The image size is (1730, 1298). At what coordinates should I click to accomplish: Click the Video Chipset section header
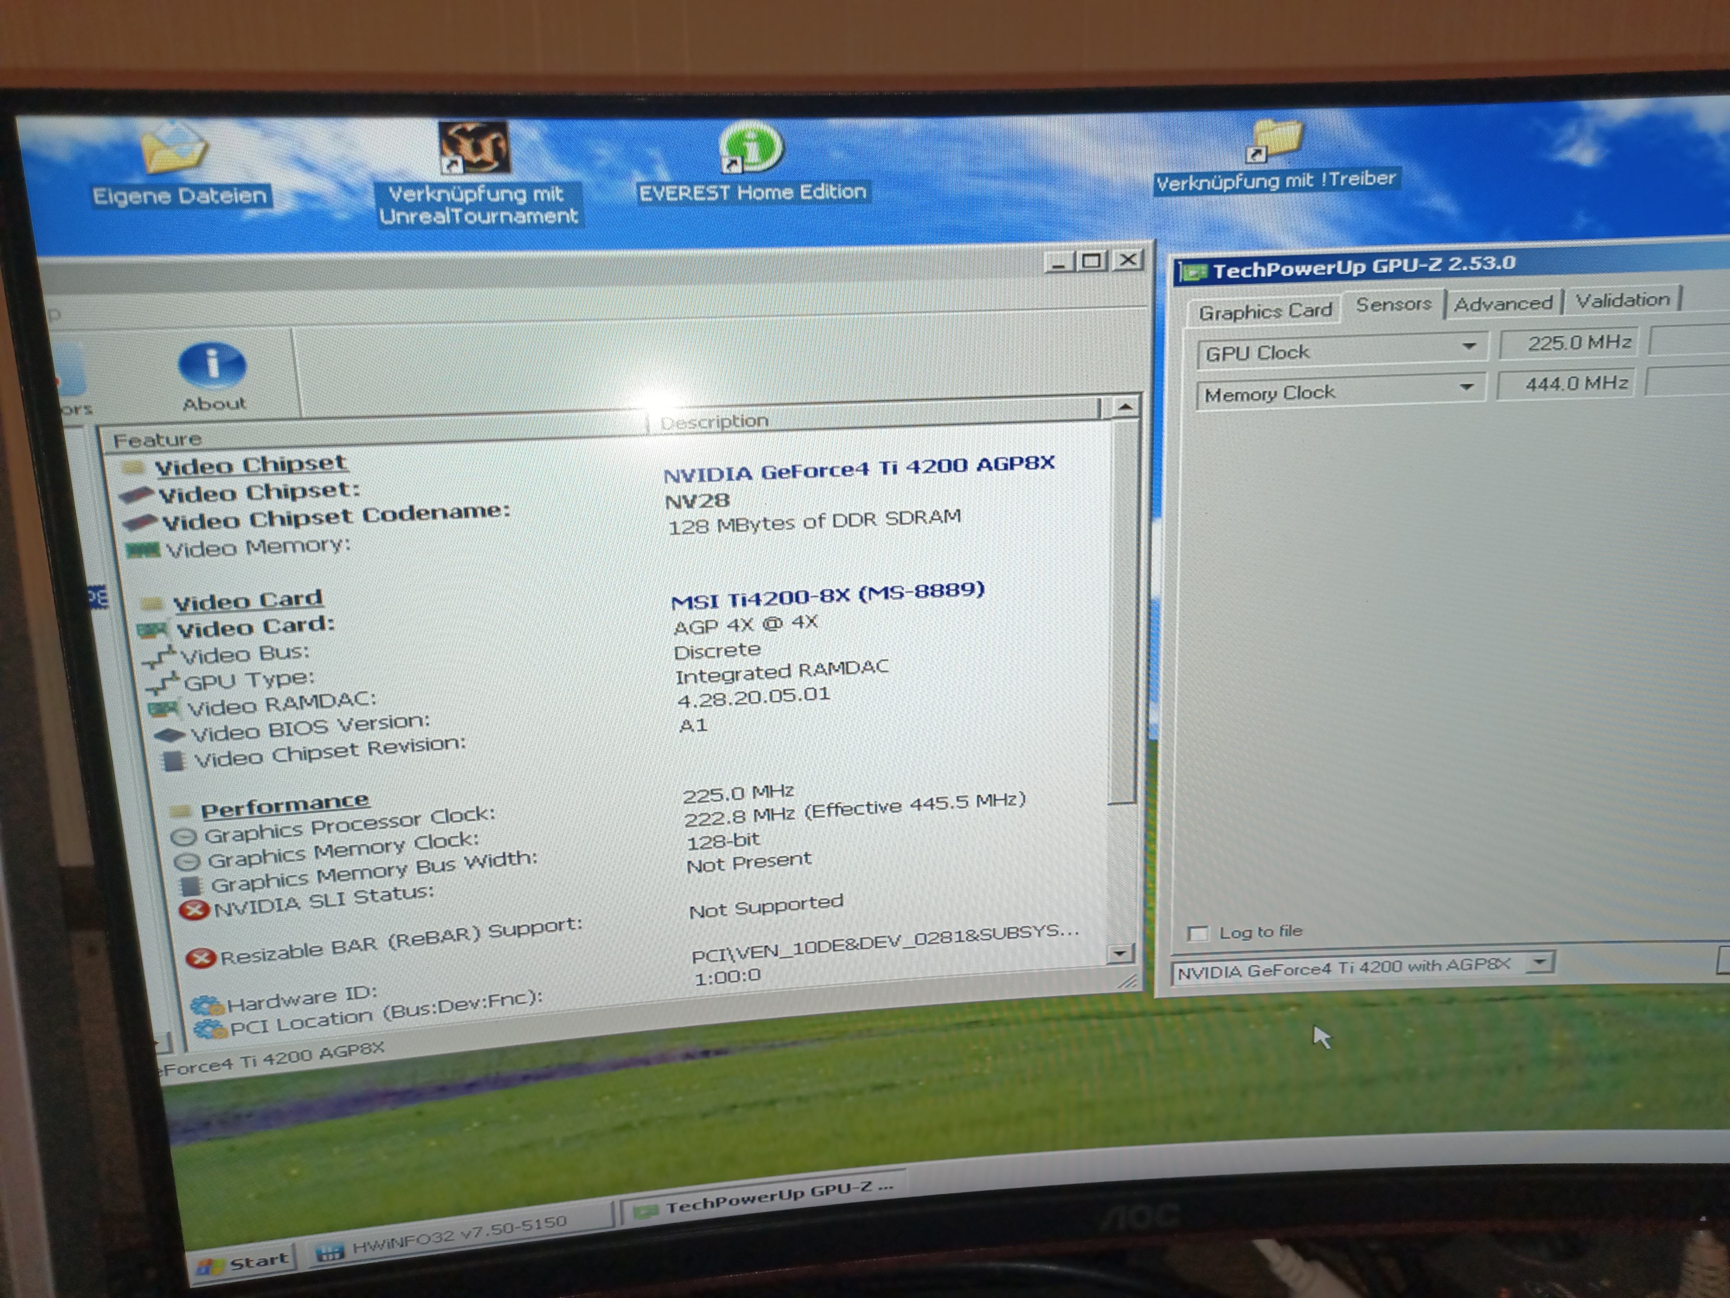click(250, 465)
